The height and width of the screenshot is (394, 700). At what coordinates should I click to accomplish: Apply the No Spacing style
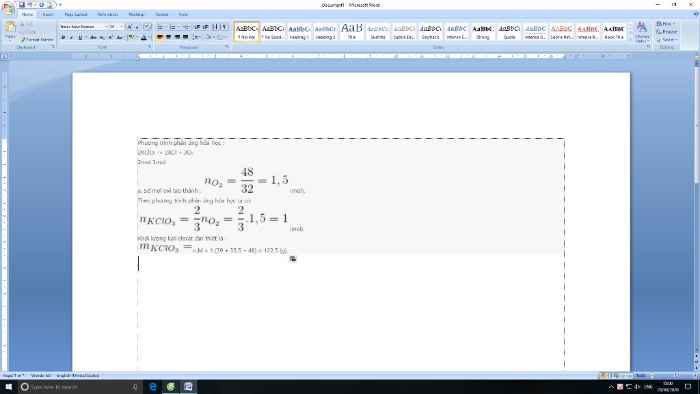pos(273,31)
